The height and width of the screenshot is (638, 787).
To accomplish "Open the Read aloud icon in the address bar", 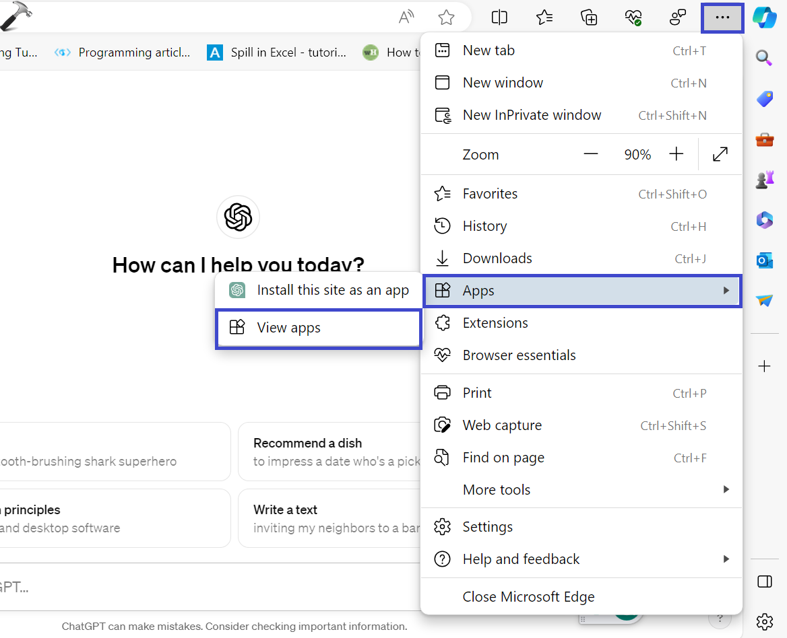I will (406, 17).
